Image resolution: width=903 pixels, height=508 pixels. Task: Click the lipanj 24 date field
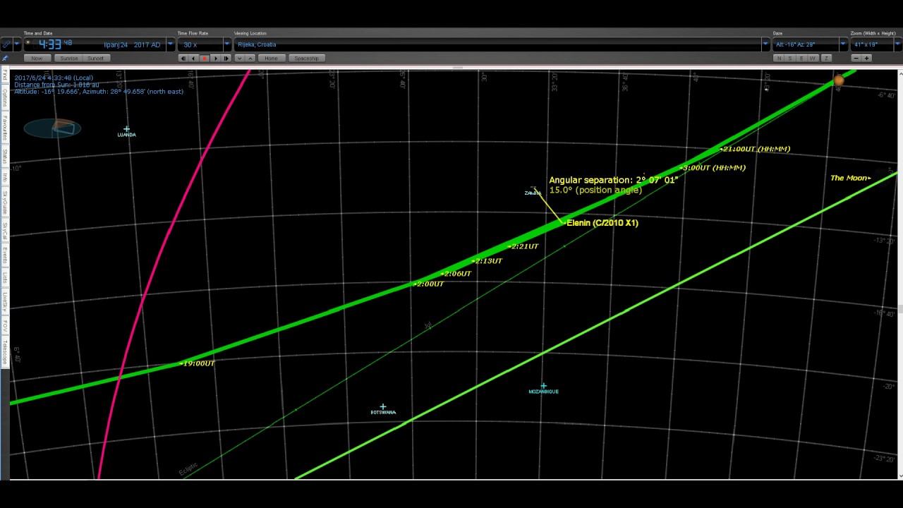click(116, 44)
